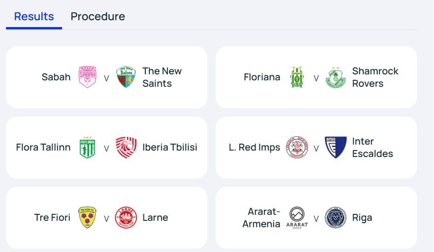Click the Ararat-Armenia mountain logo
Image resolution: width=434 pixels, height=252 pixels.
(x=297, y=218)
